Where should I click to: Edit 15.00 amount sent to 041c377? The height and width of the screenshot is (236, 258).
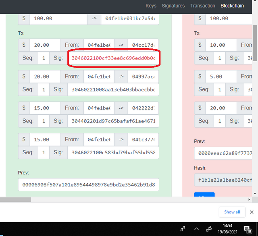pyautogui.click(x=45, y=139)
